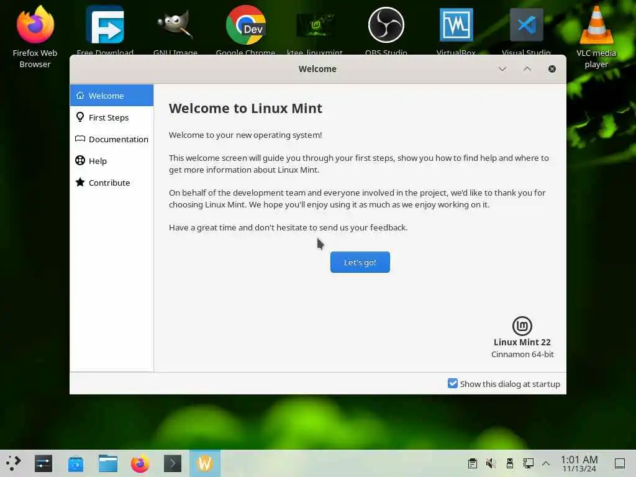Select the Welcome app taskbar entry
Viewport: 636px width, 477px height.
click(x=205, y=463)
